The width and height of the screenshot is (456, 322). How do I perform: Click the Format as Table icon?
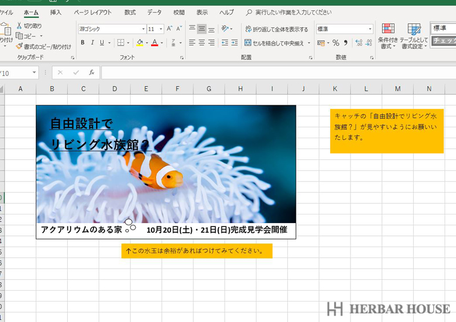[414, 35]
